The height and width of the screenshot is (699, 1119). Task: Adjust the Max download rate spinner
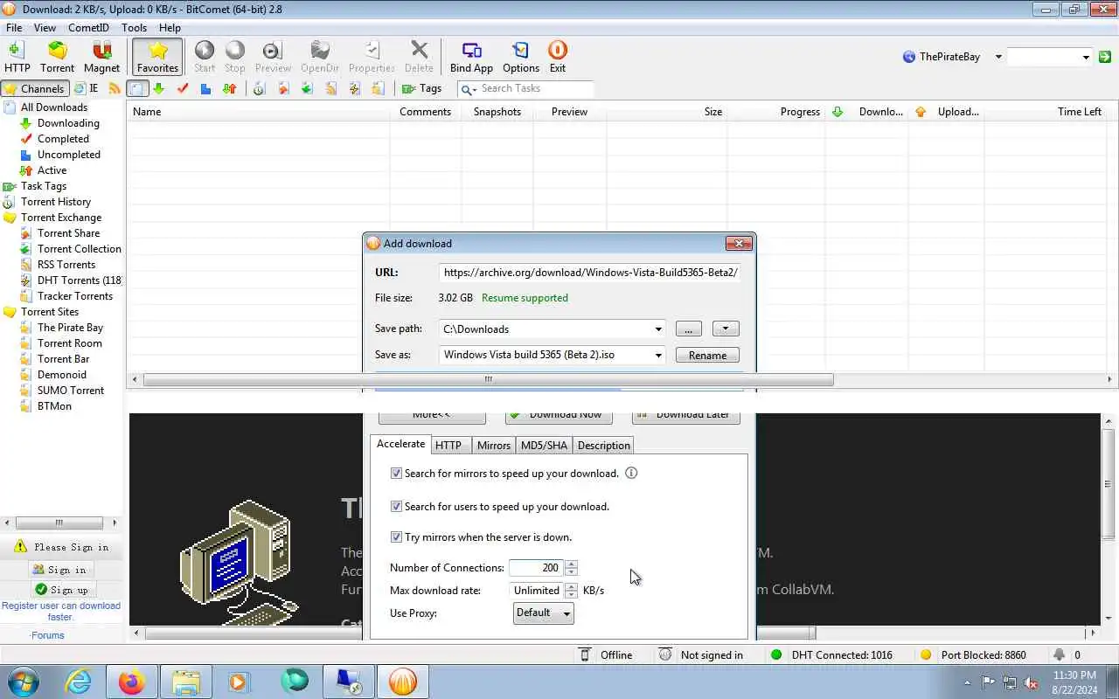pos(571,590)
